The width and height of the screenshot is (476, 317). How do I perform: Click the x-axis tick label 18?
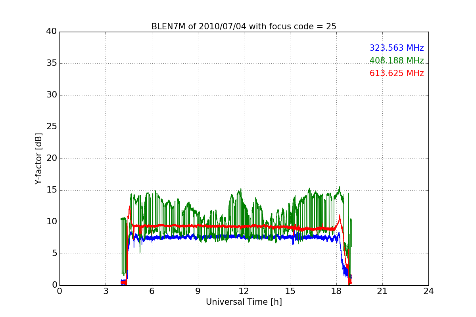336,291
